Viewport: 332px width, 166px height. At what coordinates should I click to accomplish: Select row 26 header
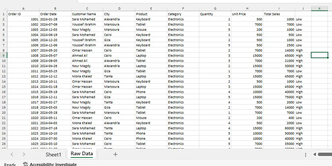pos(4,144)
